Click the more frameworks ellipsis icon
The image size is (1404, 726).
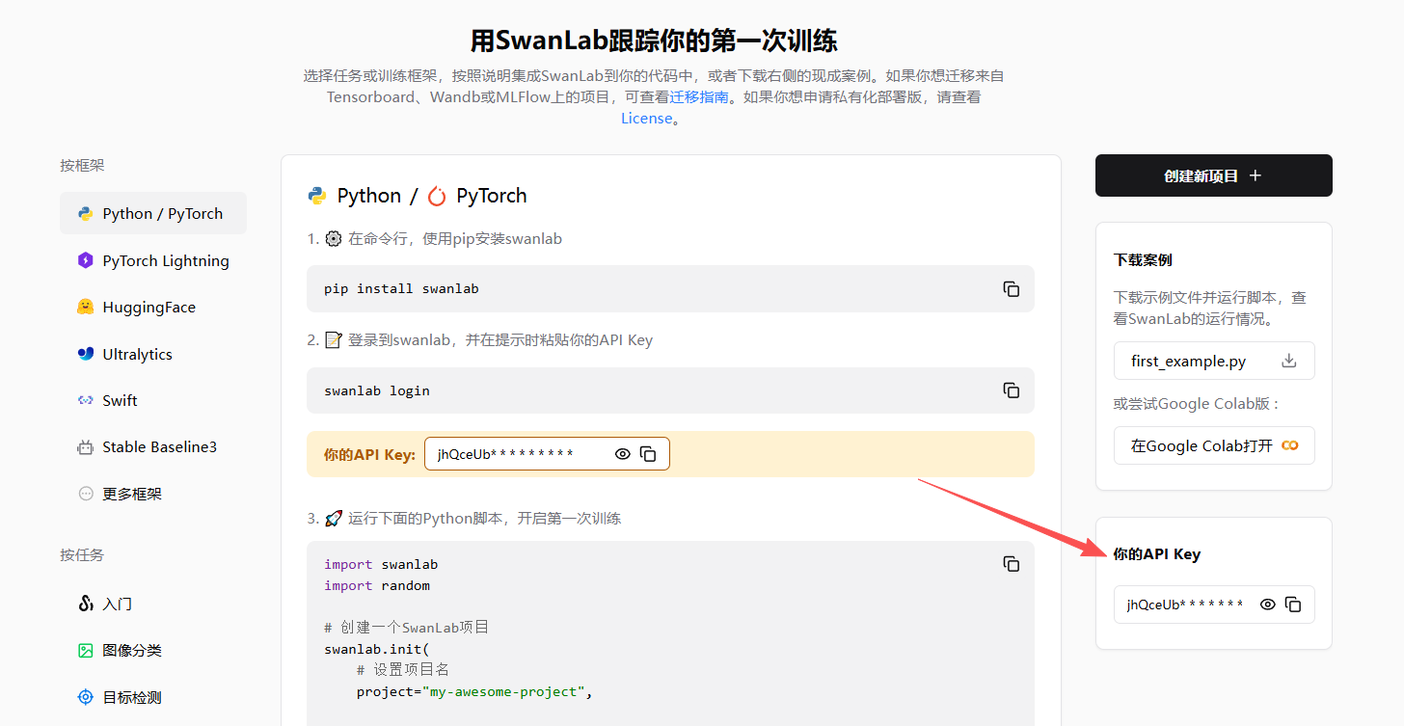(x=85, y=494)
